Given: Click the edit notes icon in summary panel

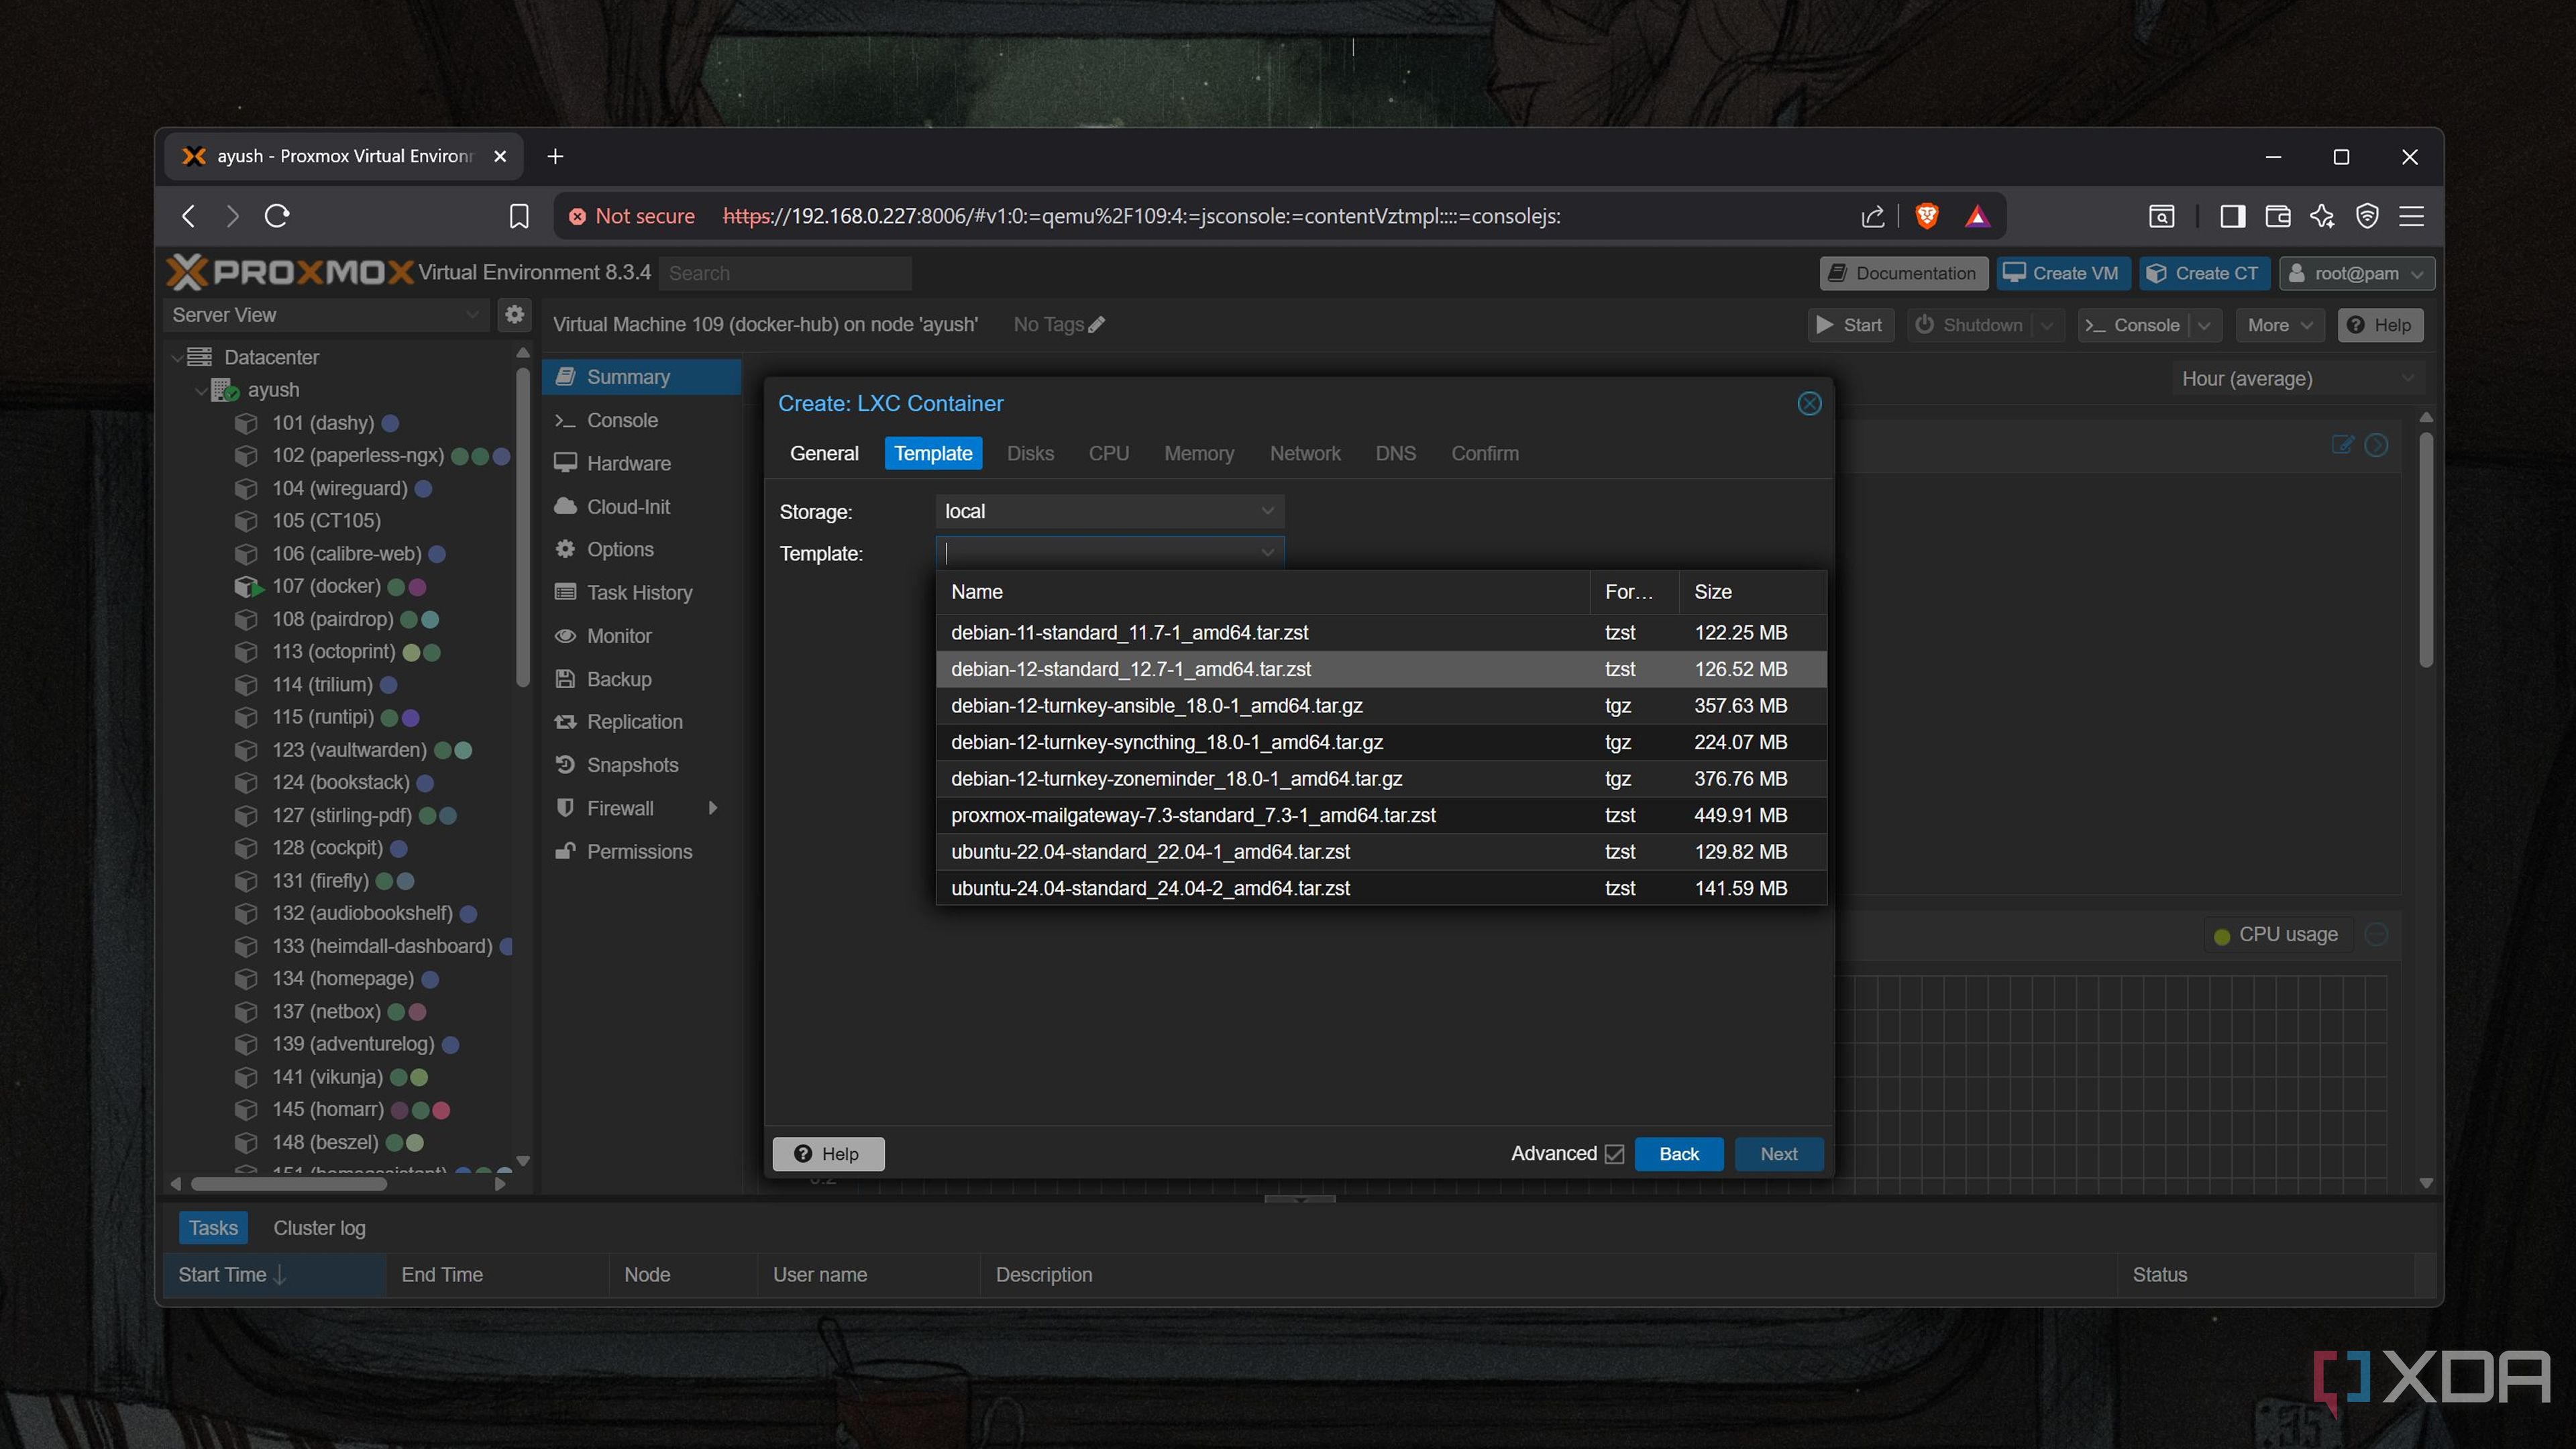Looking at the screenshot, I should click(x=2342, y=444).
